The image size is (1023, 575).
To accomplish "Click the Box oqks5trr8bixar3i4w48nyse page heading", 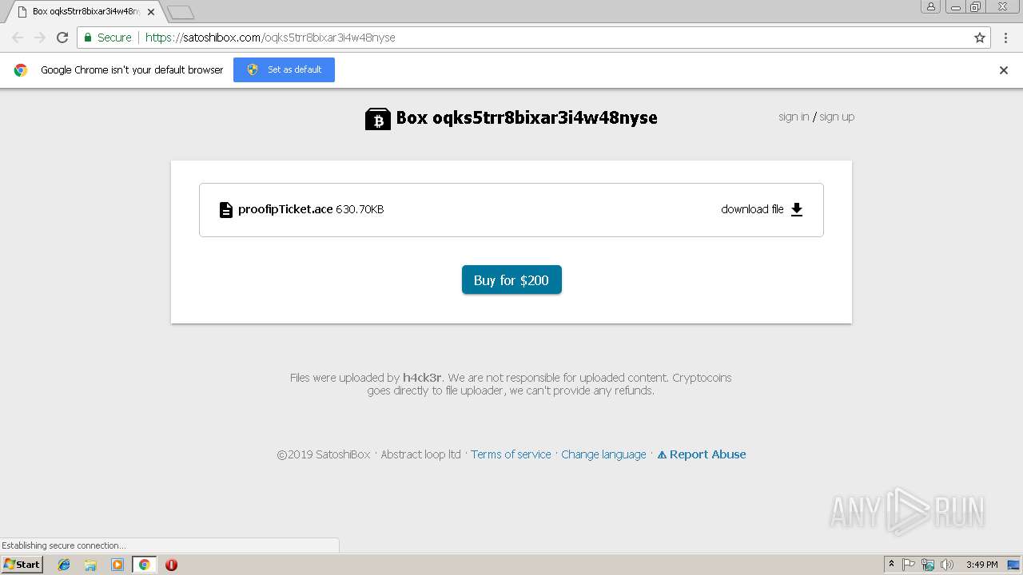I will click(x=527, y=117).
